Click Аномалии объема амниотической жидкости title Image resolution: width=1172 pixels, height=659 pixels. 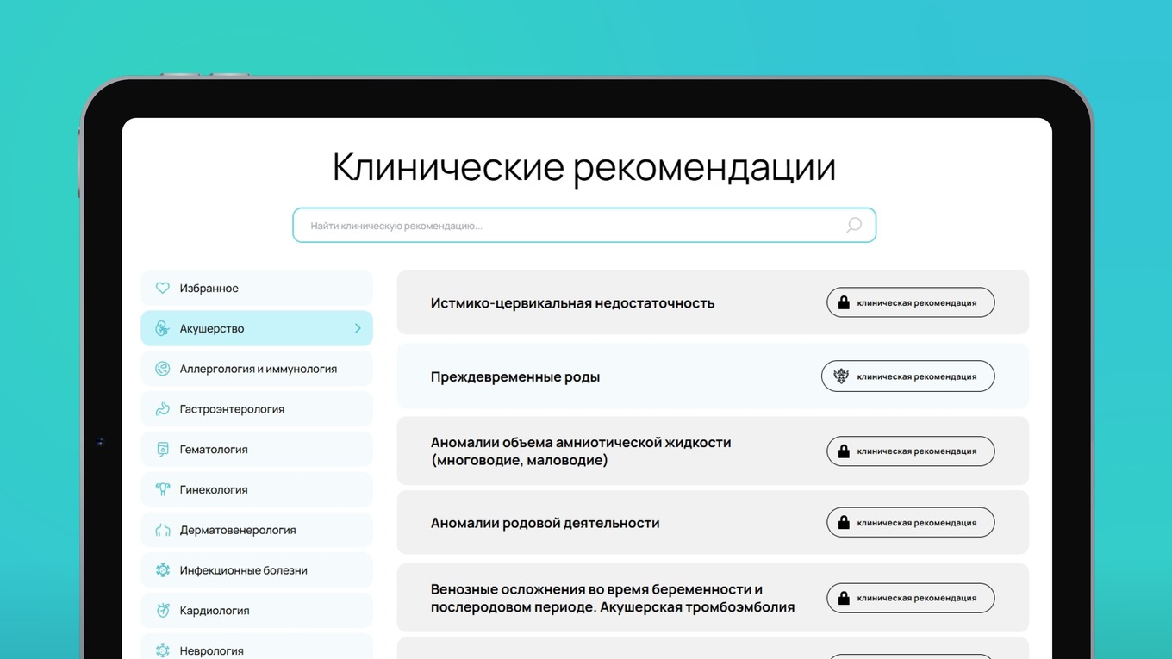click(581, 451)
